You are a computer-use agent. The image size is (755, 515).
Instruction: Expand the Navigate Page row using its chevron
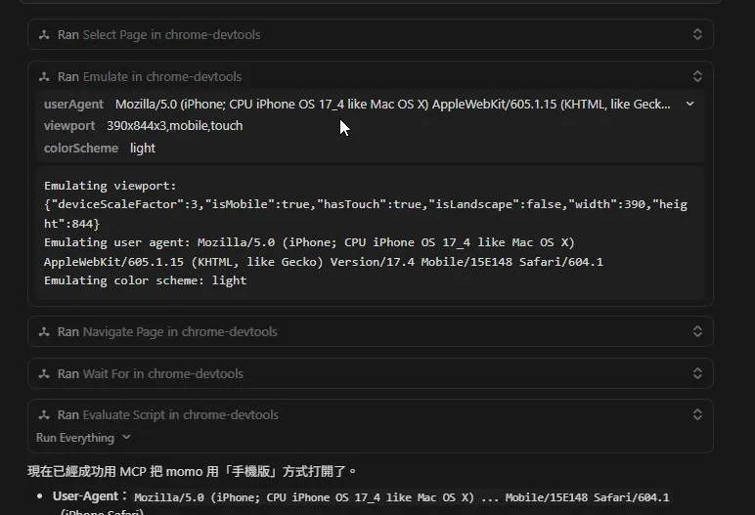coord(697,332)
